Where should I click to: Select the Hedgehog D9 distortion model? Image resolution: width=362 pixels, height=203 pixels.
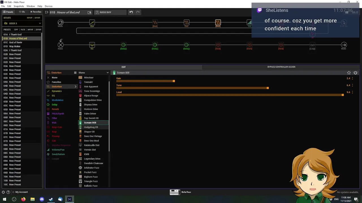(x=93, y=127)
